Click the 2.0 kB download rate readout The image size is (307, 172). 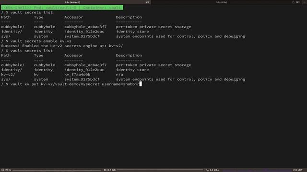[214, 170]
